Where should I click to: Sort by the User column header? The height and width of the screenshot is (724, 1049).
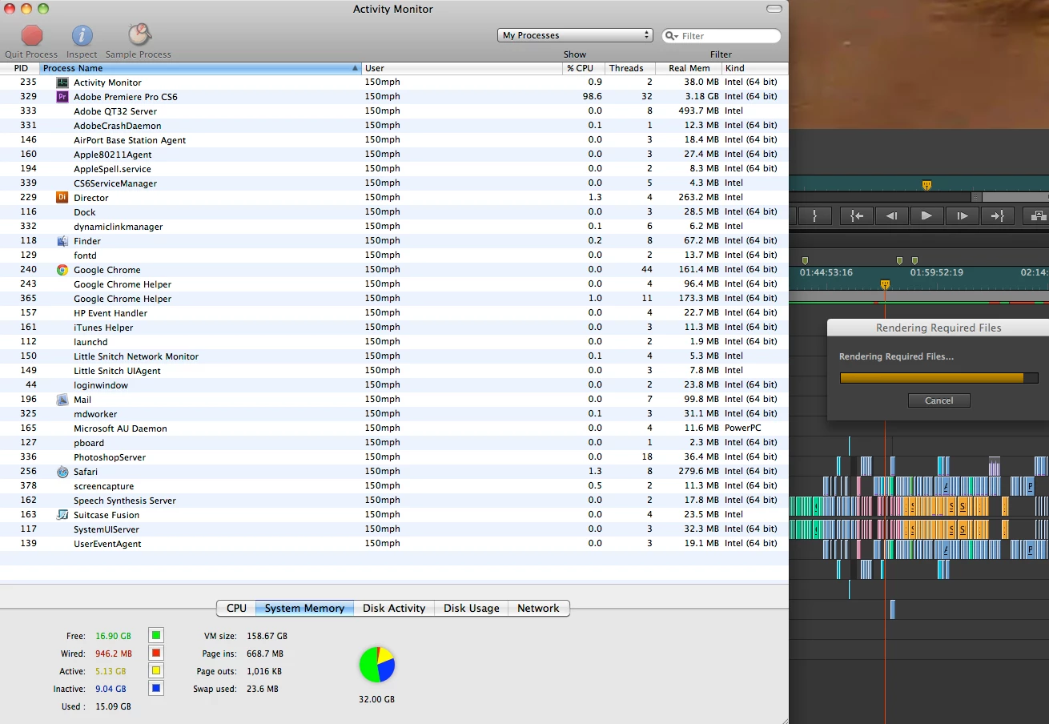tap(462, 68)
